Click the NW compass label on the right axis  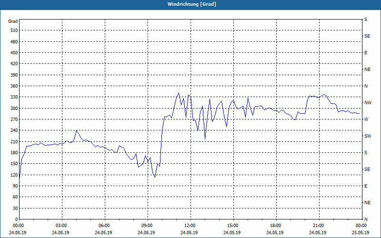coord(368,103)
